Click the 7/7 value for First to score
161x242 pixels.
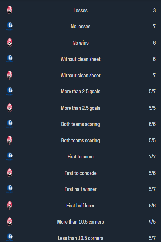click(152, 157)
